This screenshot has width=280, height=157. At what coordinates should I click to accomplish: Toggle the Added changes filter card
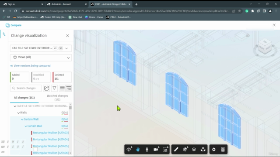pyautogui.click(x=20, y=77)
